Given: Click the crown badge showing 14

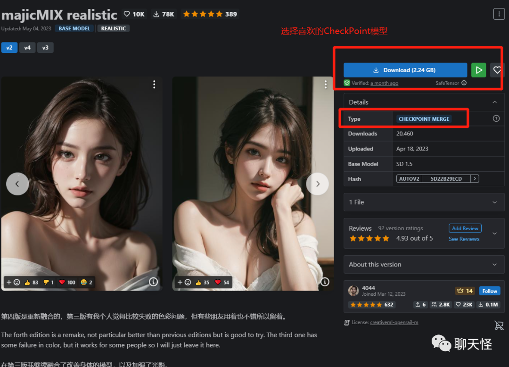Looking at the screenshot, I should coord(465,291).
